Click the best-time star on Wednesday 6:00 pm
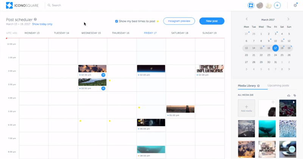 (x=80, y=121)
